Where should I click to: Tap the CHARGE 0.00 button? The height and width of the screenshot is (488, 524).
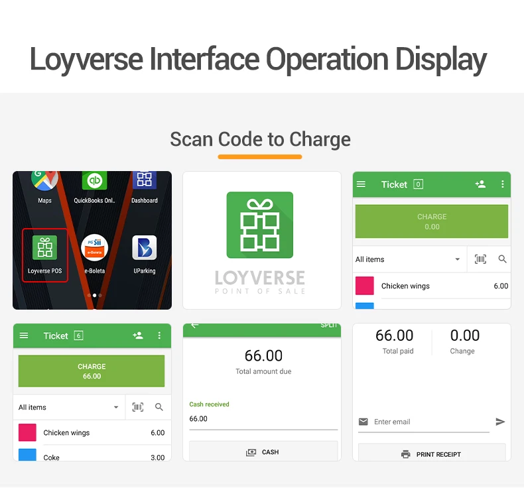click(x=431, y=221)
